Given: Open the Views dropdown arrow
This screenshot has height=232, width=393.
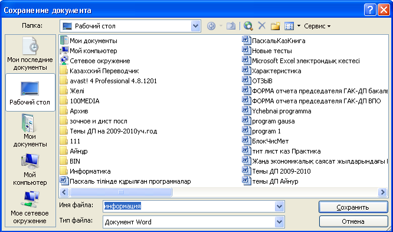Looking at the screenshot, I should pyautogui.click(x=299, y=26).
